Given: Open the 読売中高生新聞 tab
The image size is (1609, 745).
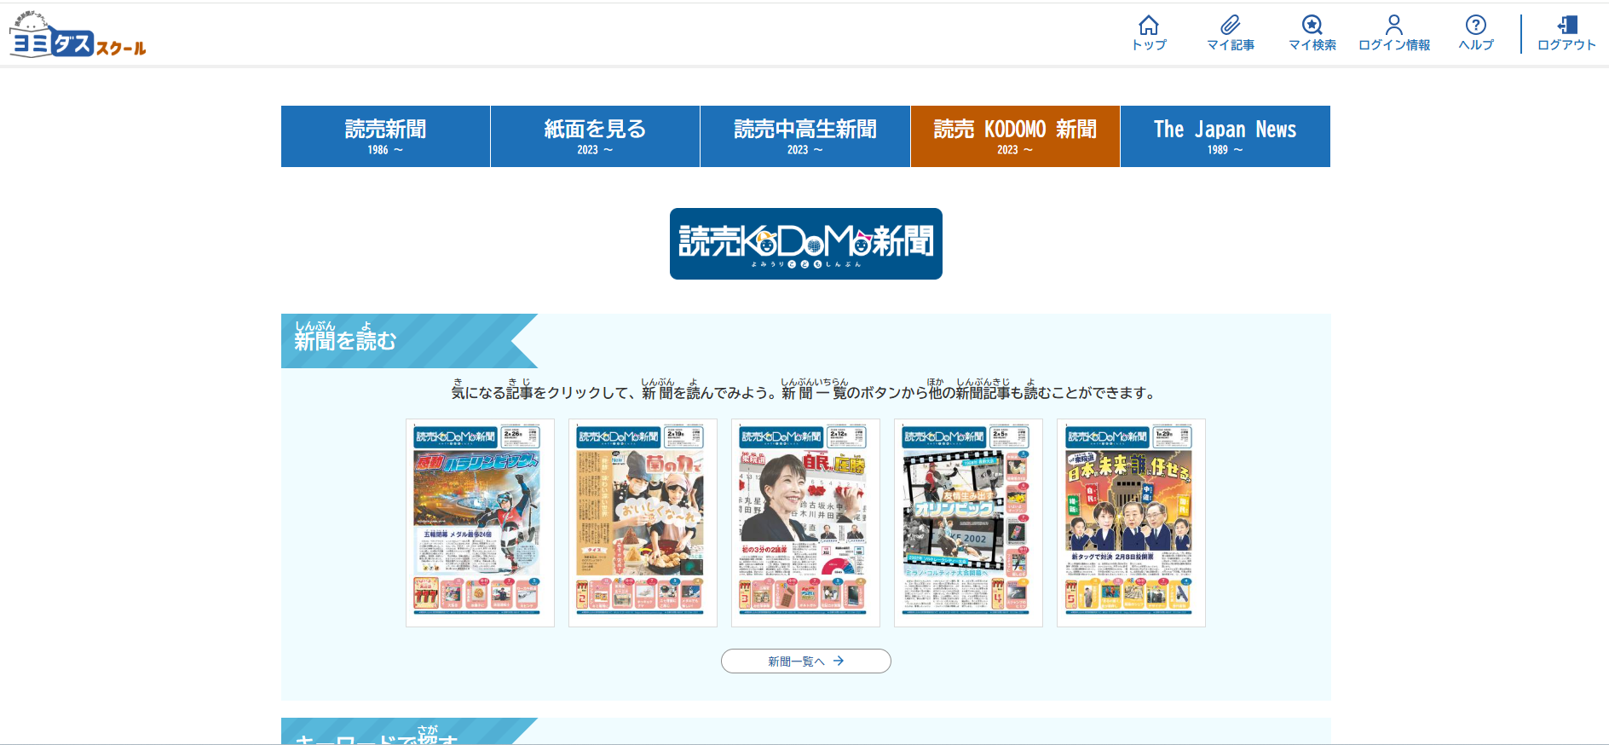Looking at the screenshot, I should tap(804, 136).
